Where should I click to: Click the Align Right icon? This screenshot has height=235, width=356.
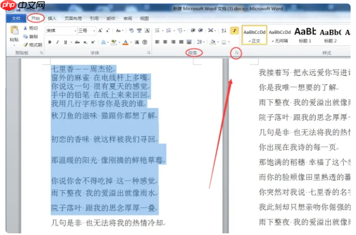(173, 42)
